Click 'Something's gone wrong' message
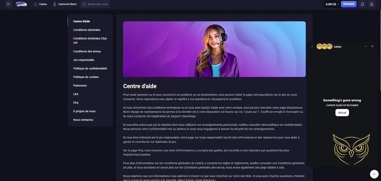Image resolution: width=381 pixels, height=181 pixels. [342, 100]
